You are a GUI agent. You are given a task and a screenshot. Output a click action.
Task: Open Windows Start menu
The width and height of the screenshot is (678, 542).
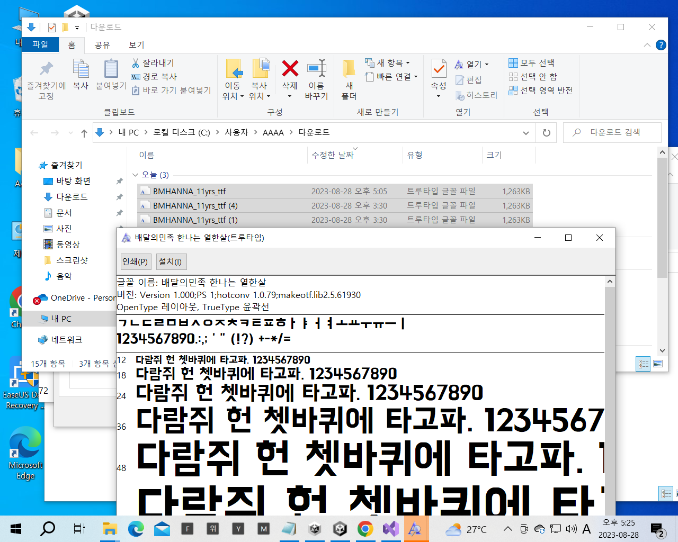[x=16, y=529]
